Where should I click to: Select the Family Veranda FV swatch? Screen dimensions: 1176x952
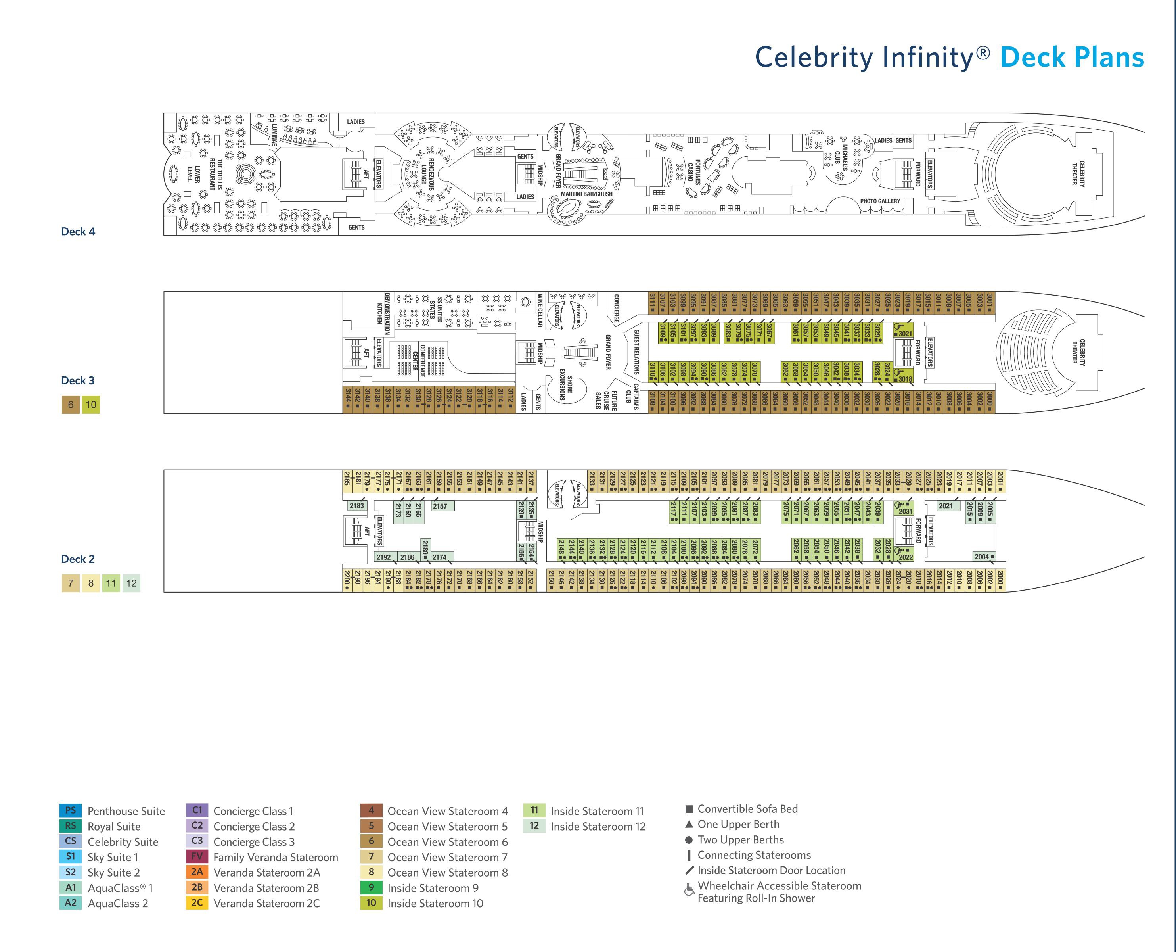(x=197, y=856)
